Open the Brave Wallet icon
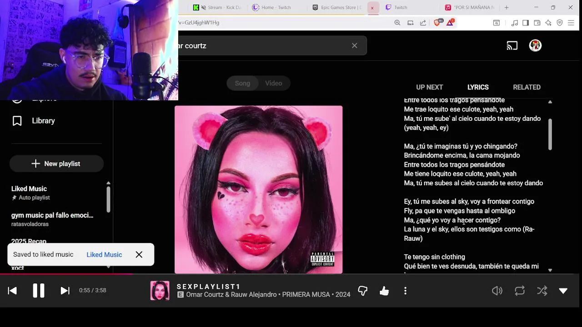This screenshot has height=327, width=582. point(537,23)
